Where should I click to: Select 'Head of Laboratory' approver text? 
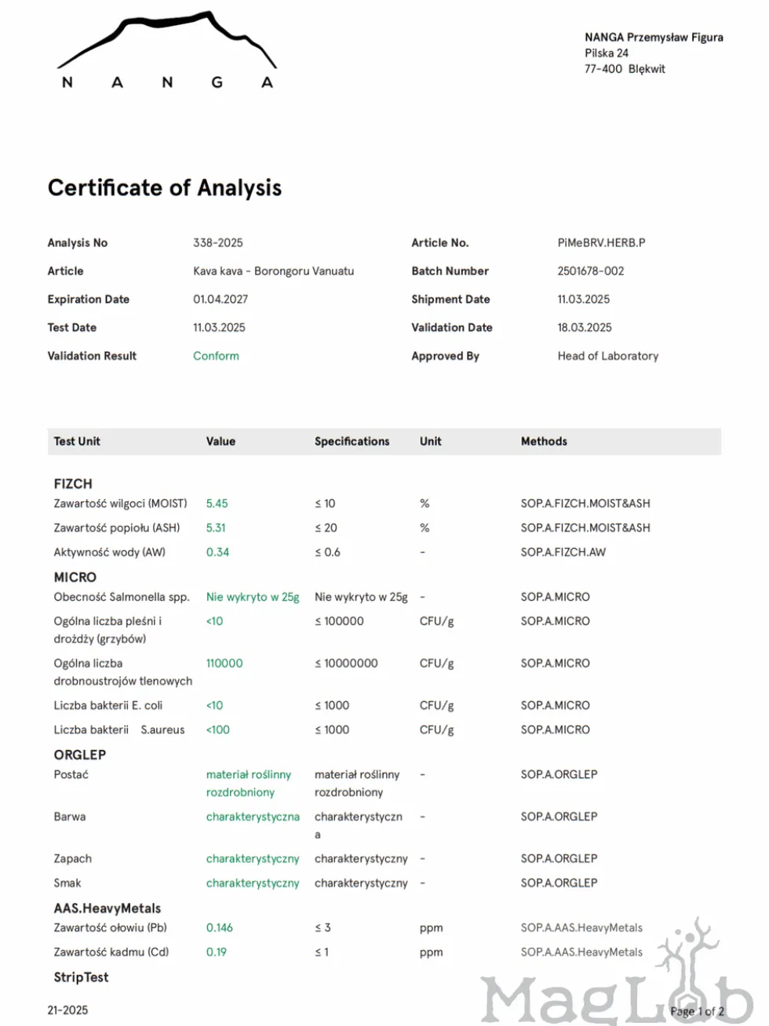click(608, 356)
